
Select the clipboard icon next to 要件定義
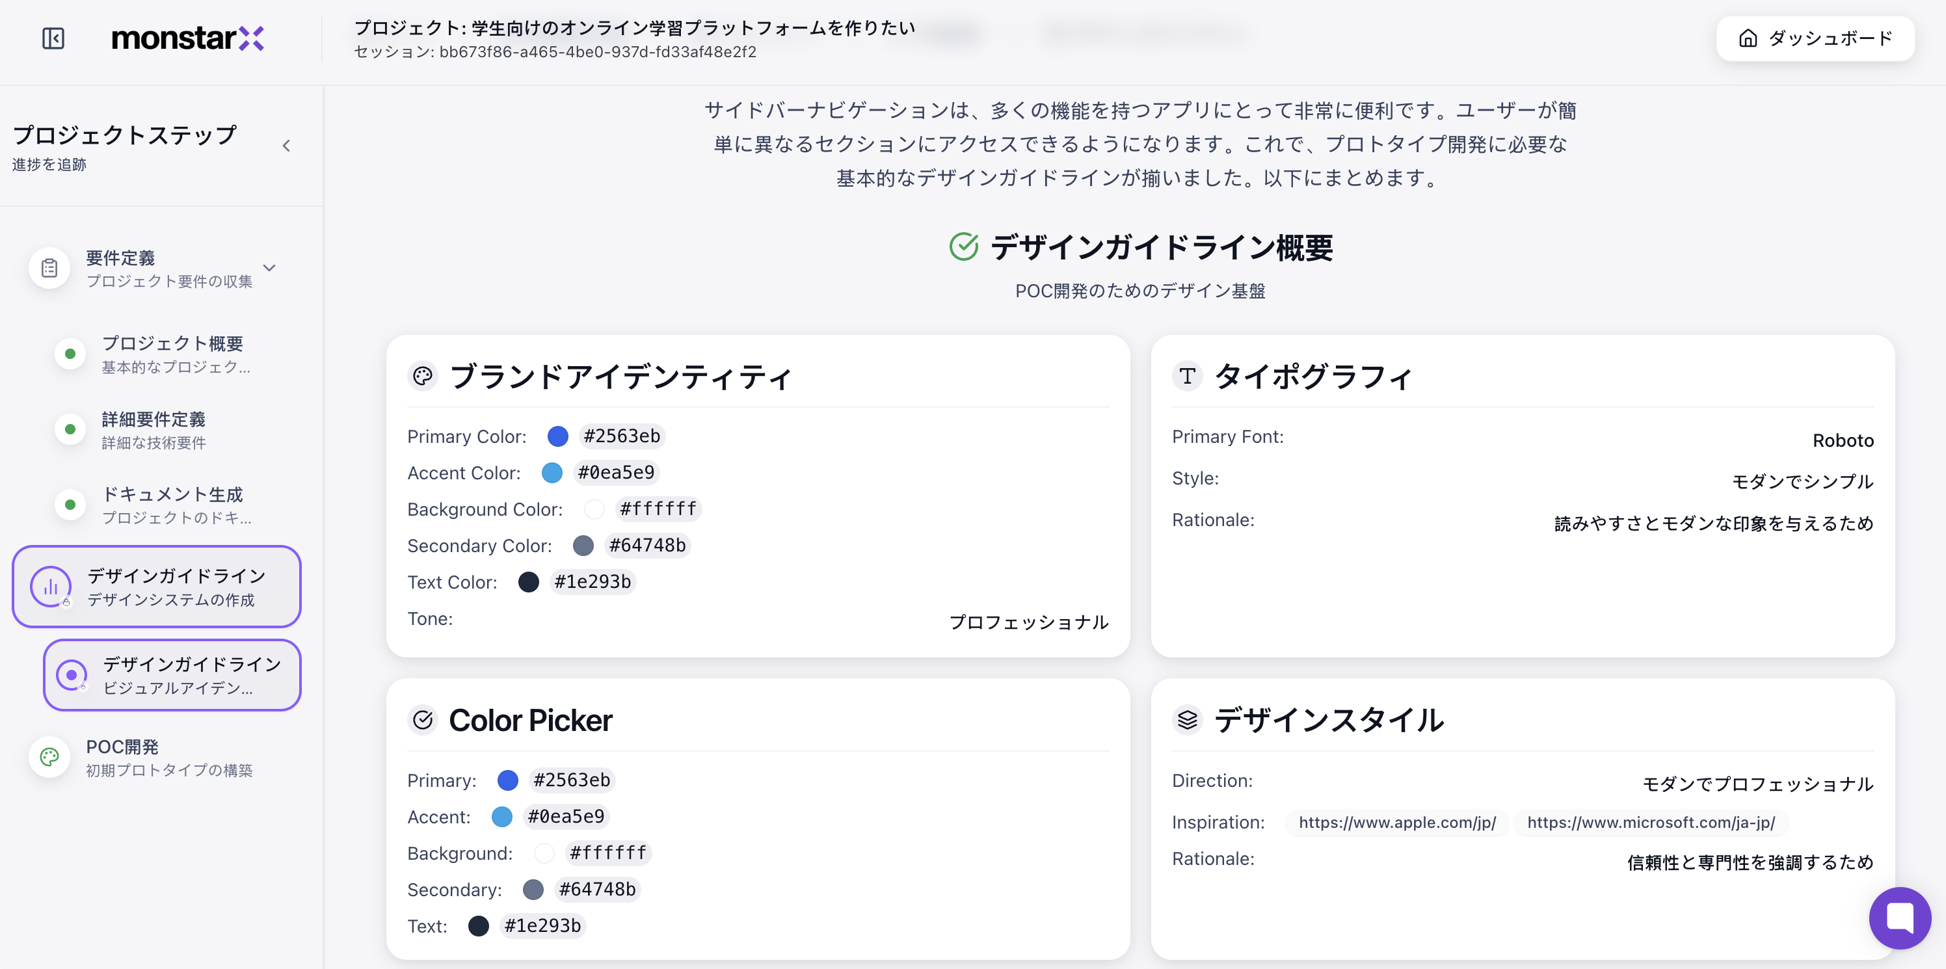pos(49,267)
